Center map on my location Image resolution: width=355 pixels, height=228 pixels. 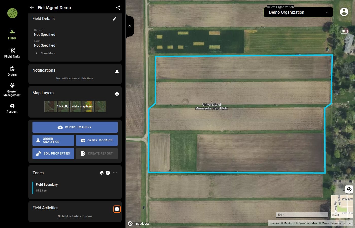[349, 189]
